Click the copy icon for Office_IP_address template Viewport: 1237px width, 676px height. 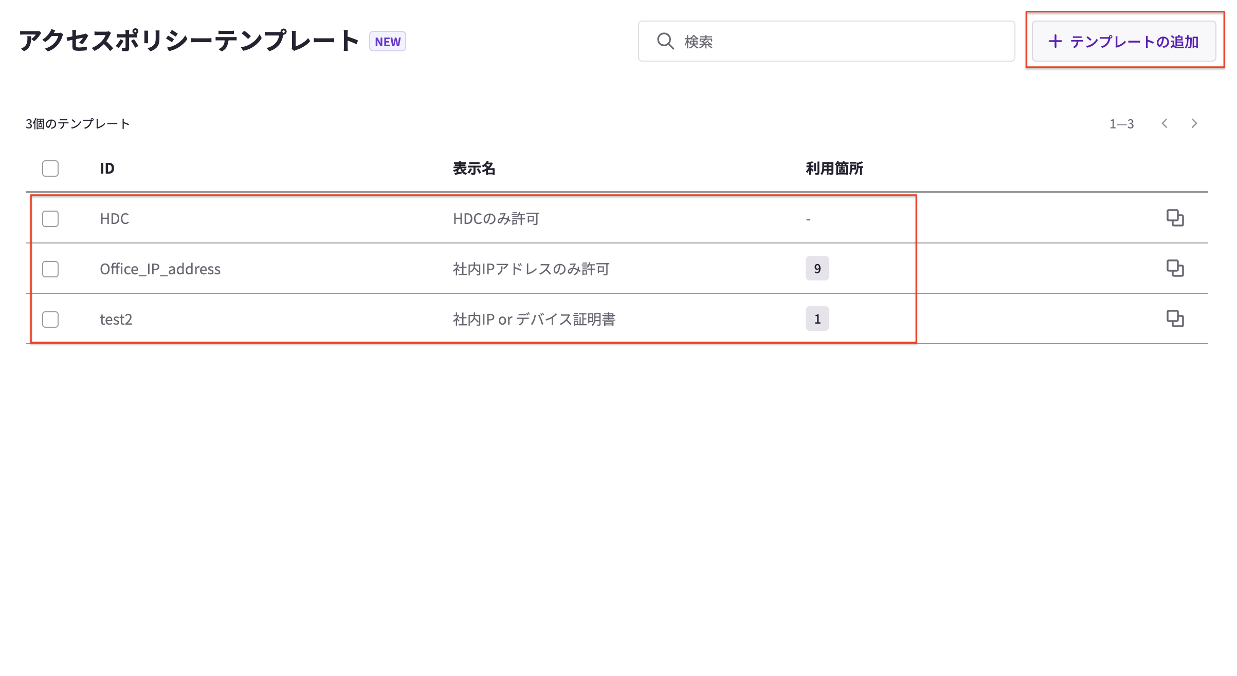coord(1175,268)
